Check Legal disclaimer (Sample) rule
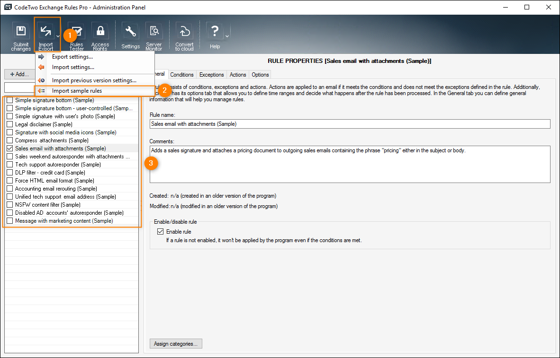 9,124
